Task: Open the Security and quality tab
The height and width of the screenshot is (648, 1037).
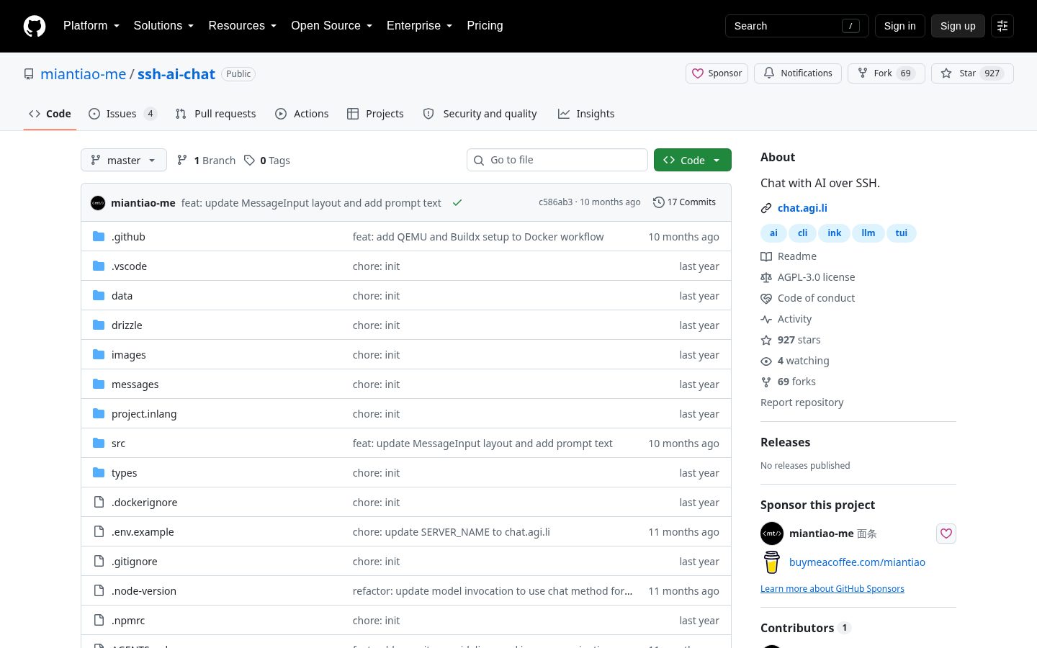Action: click(480, 114)
